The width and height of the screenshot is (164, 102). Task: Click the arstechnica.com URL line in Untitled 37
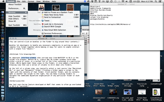pos(110,24)
